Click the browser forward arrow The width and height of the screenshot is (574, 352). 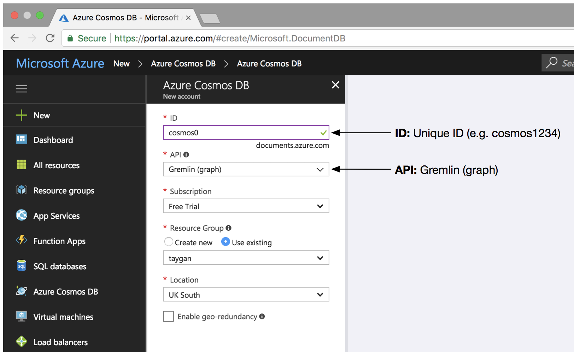[x=32, y=38]
